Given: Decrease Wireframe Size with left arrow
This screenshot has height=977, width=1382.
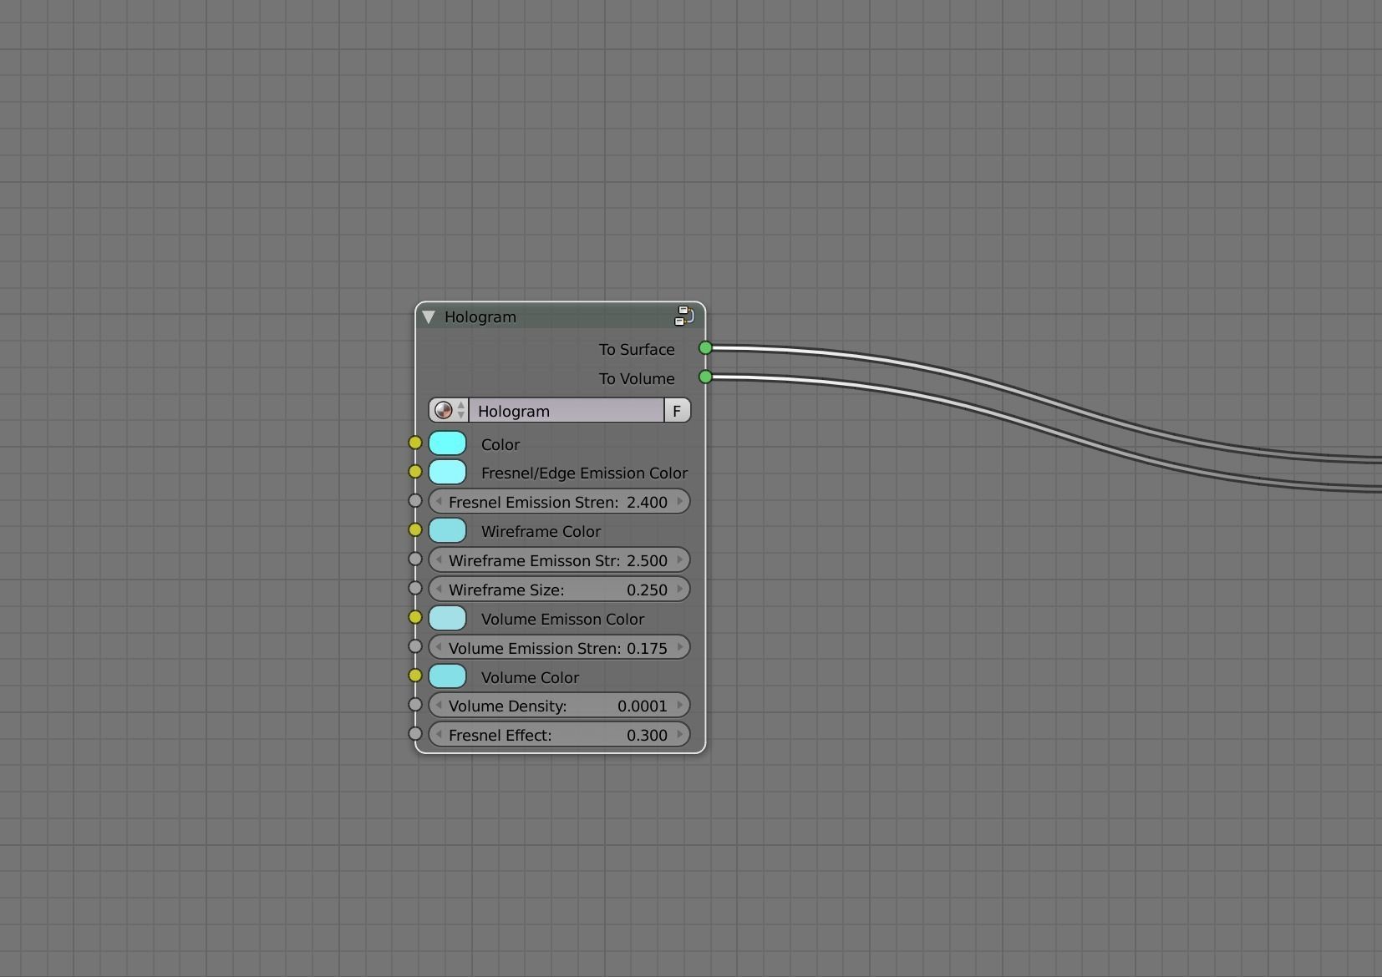Looking at the screenshot, I should click(439, 589).
